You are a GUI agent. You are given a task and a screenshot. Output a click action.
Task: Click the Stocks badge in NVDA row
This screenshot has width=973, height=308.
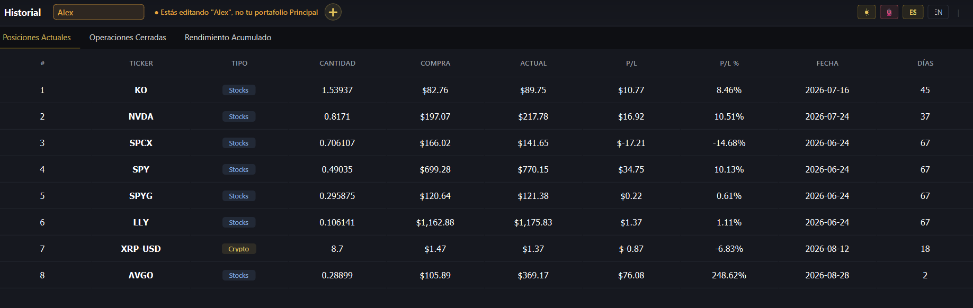pos(239,116)
